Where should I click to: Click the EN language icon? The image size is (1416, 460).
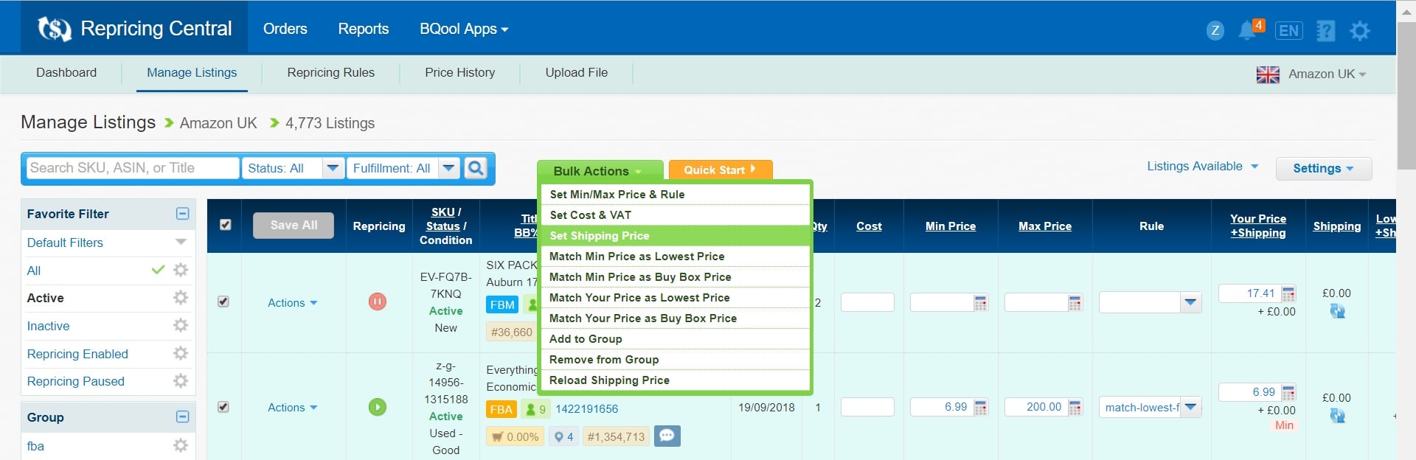1289,30
